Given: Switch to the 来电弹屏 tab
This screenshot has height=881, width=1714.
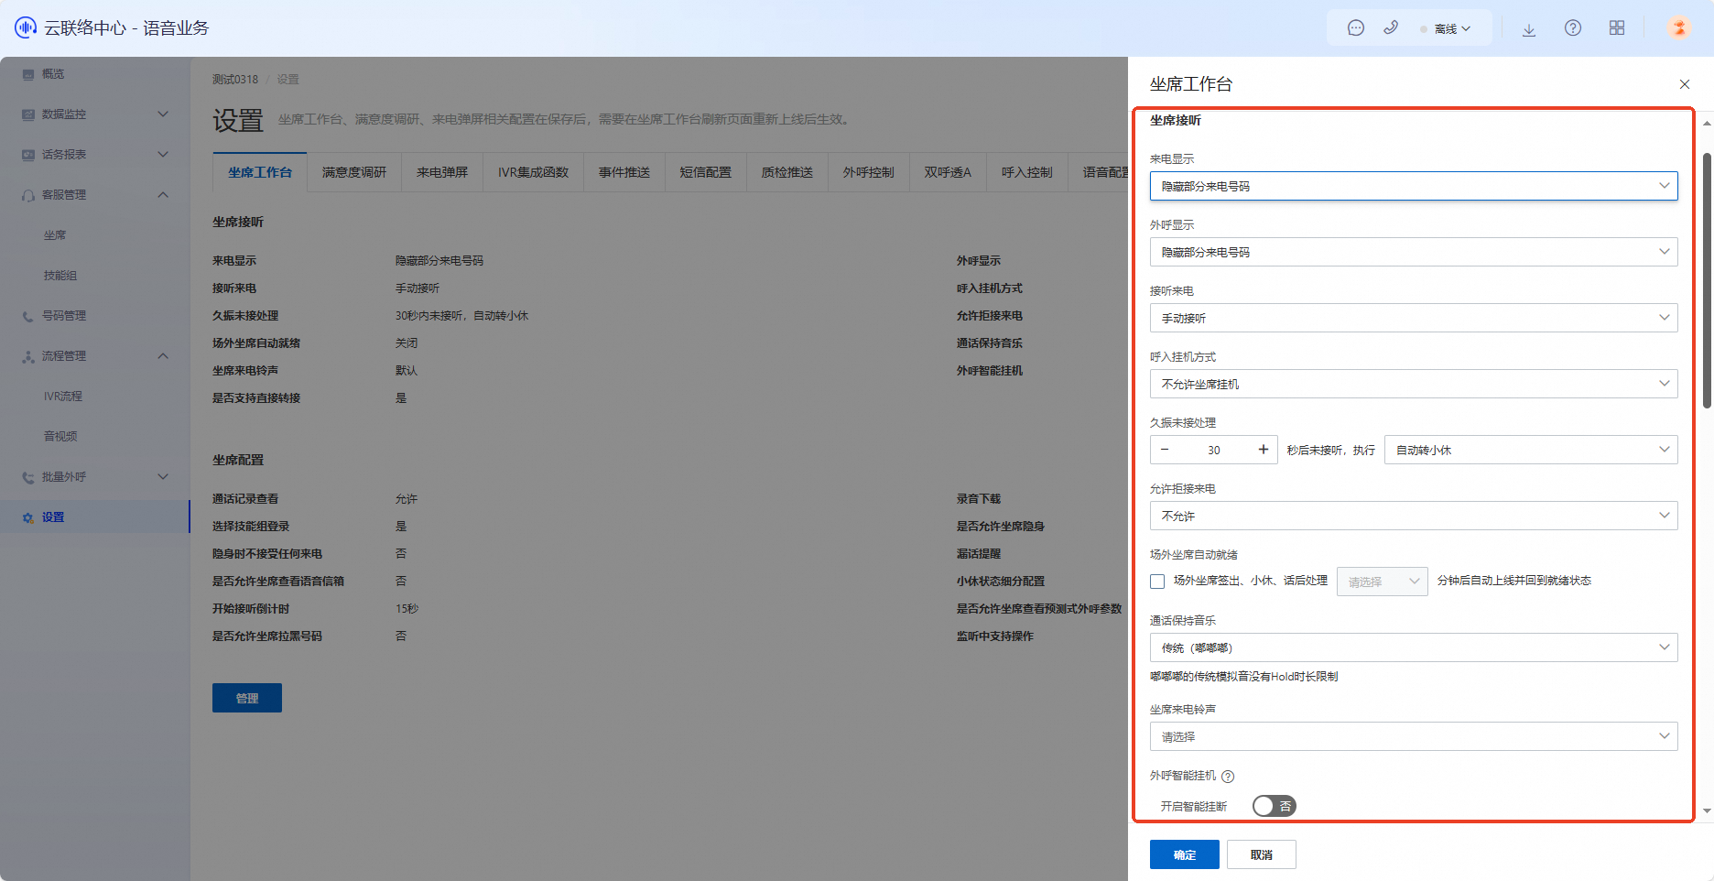Looking at the screenshot, I should coord(442,172).
